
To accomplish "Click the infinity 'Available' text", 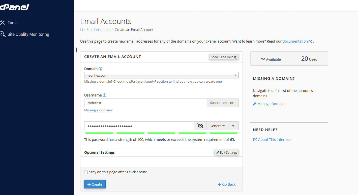I will click(271, 59).
